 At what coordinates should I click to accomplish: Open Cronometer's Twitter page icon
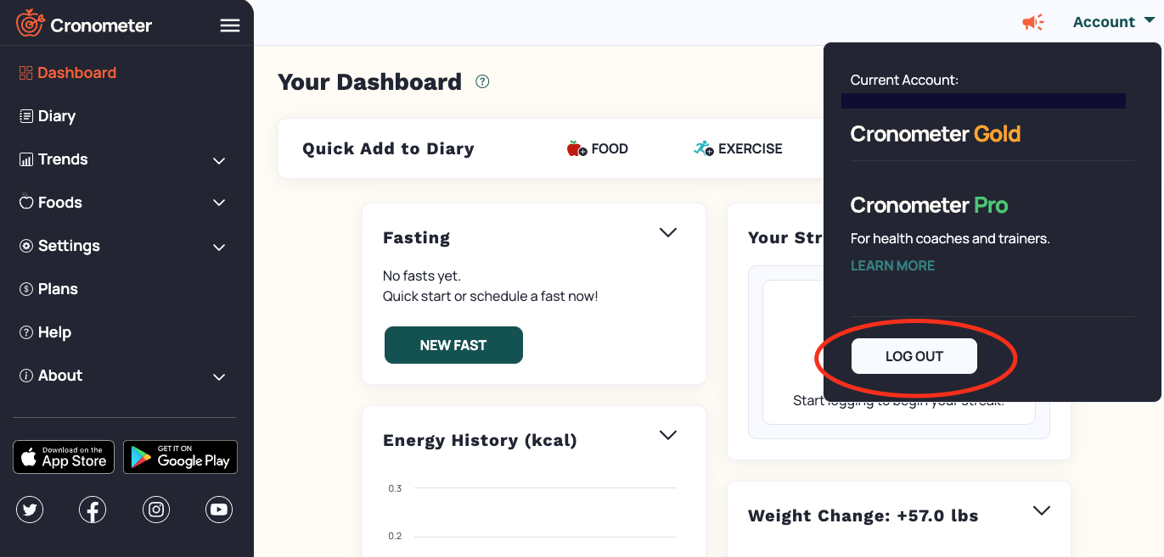30,510
